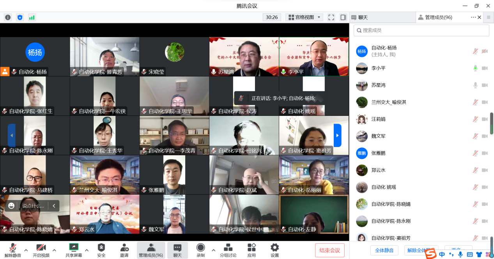
Task: Click End Meeting (结束会议) button
Action: 329,250
